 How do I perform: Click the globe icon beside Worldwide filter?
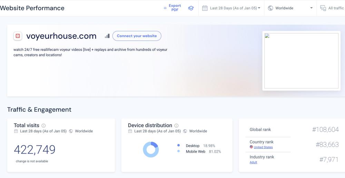point(270,8)
